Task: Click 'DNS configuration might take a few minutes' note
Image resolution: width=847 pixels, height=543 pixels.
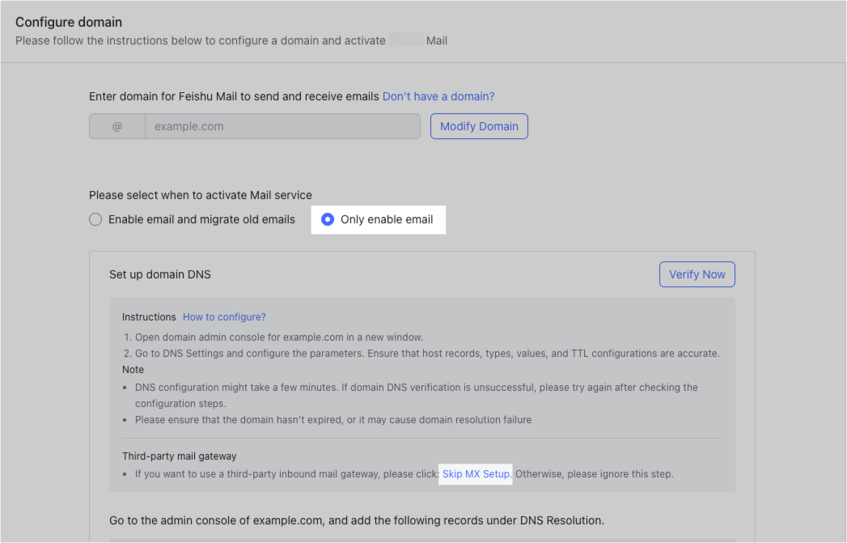Action: point(417,396)
